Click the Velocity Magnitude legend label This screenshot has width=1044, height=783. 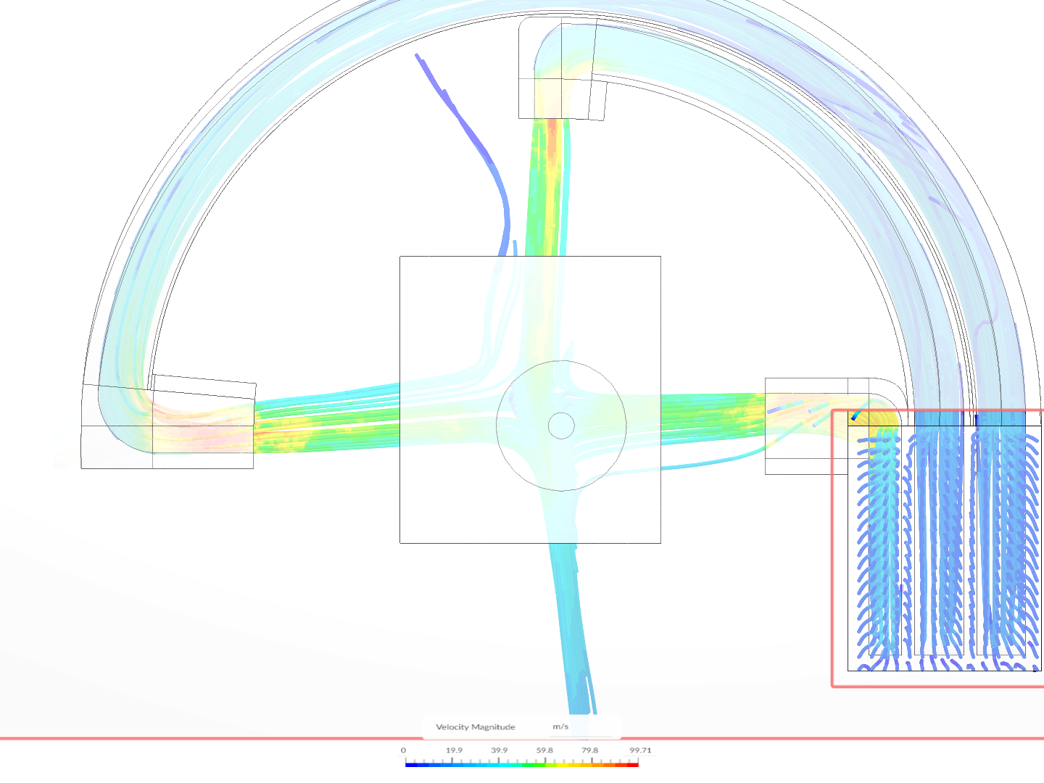point(476,726)
